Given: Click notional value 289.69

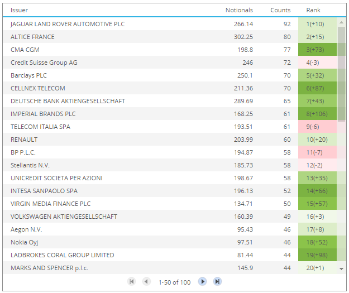Looking at the screenshot, I should pos(243,101).
